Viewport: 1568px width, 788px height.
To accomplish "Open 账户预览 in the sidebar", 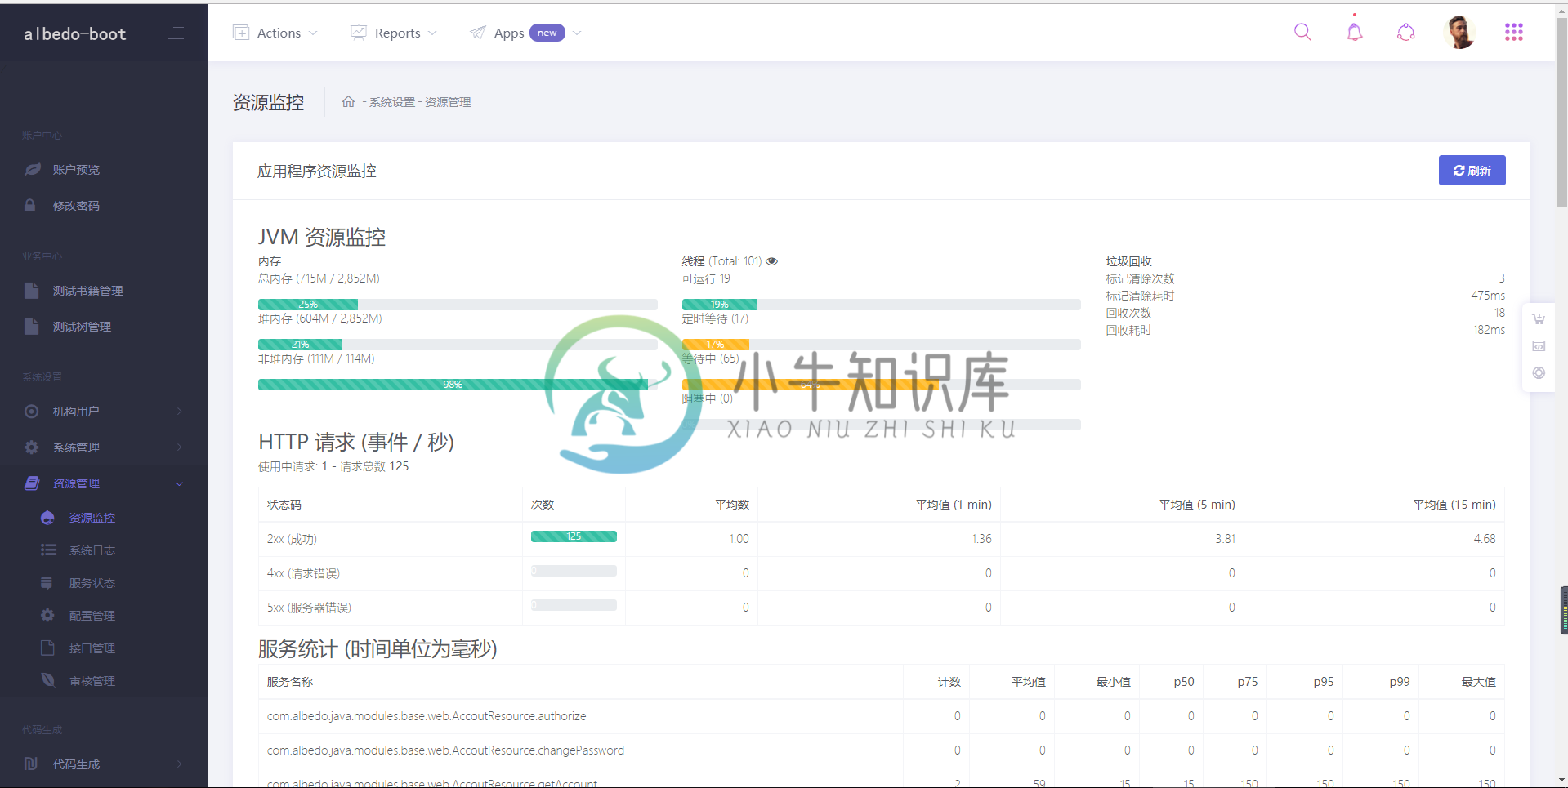I will click(104, 170).
